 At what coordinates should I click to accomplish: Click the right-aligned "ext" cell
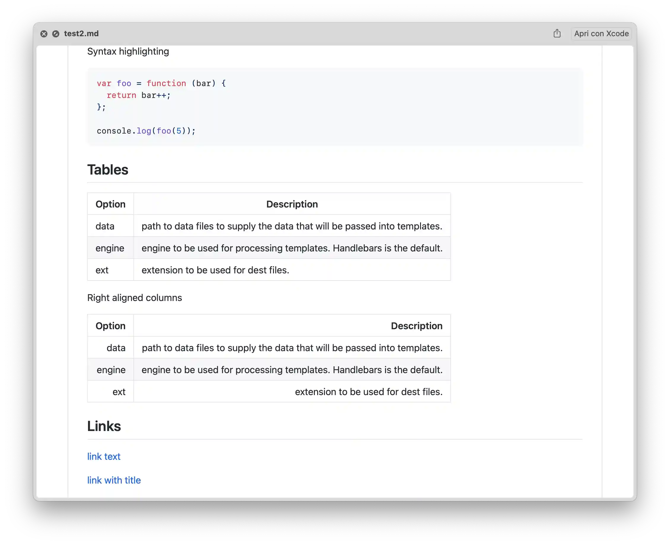click(x=119, y=392)
